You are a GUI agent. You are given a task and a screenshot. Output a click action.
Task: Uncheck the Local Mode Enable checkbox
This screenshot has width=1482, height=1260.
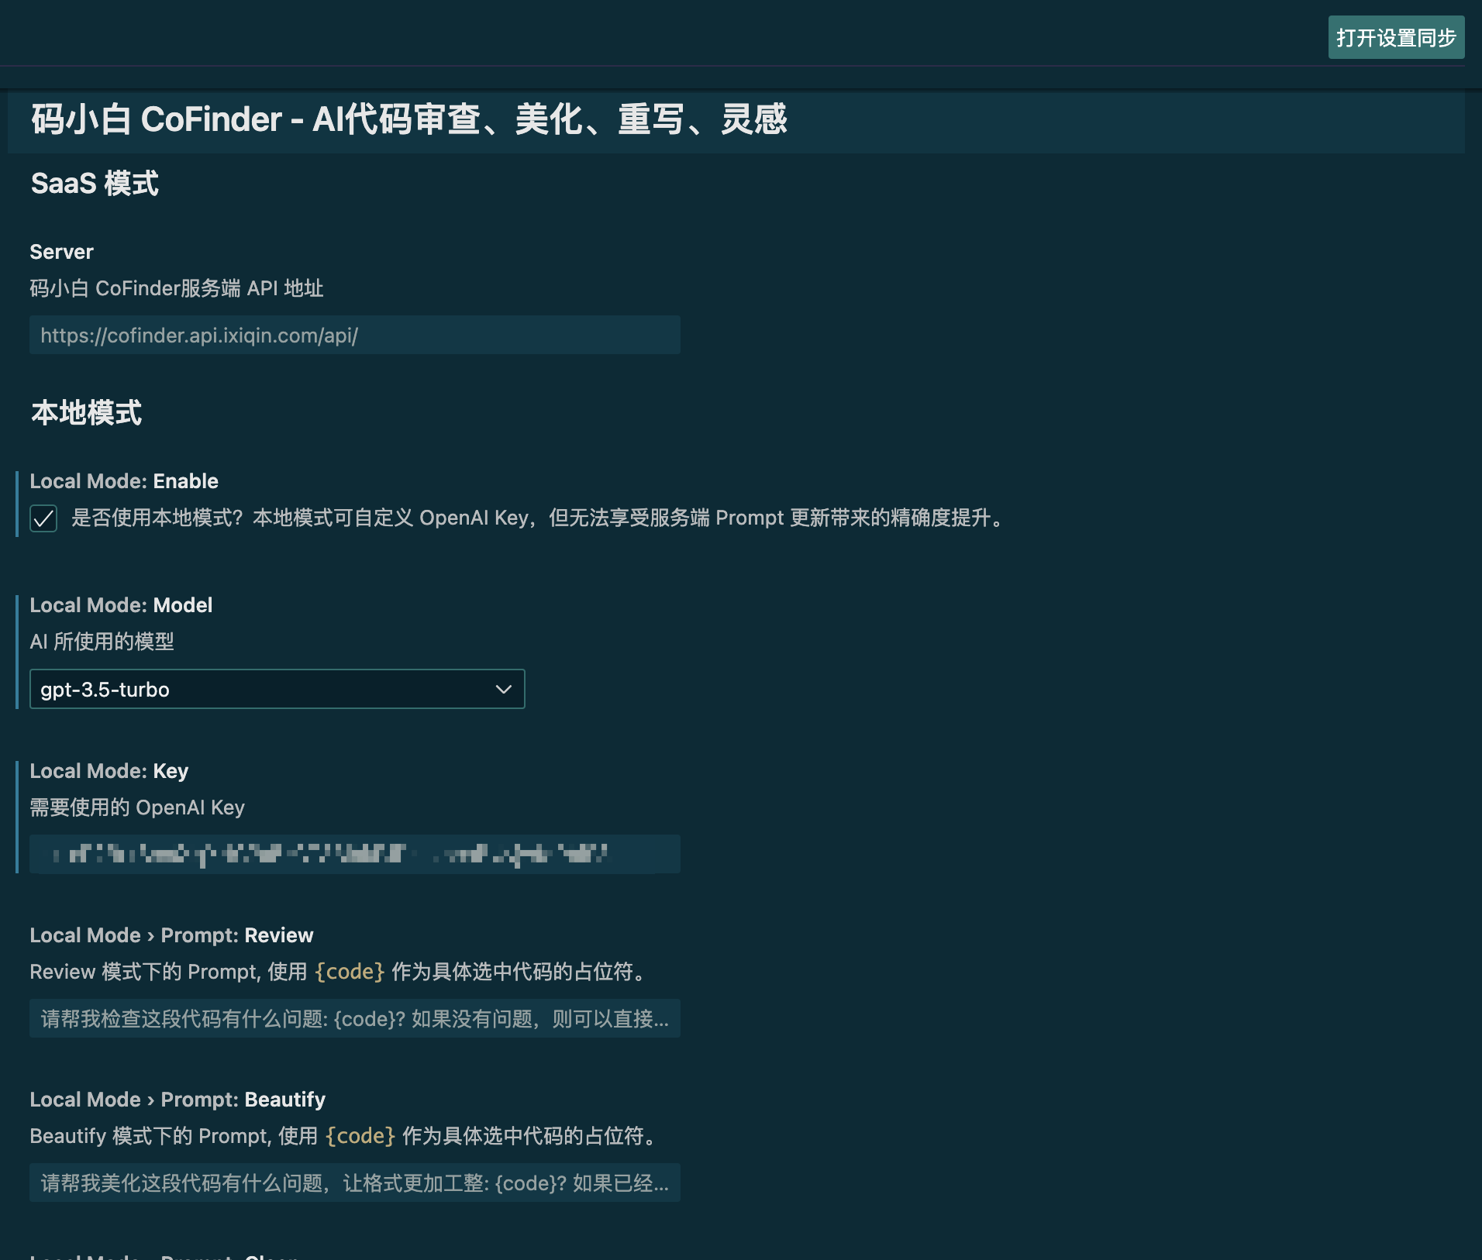(x=43, y=518)
